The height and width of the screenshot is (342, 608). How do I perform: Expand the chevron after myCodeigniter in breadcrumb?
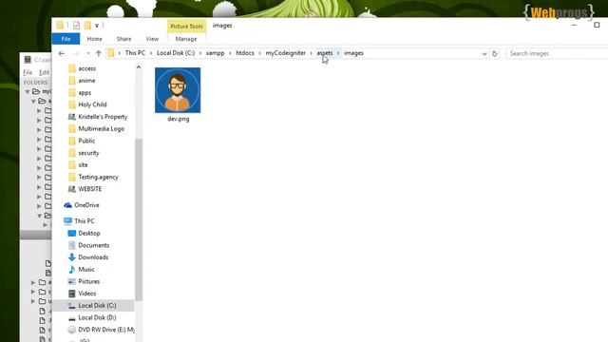(x=311, y=53)
